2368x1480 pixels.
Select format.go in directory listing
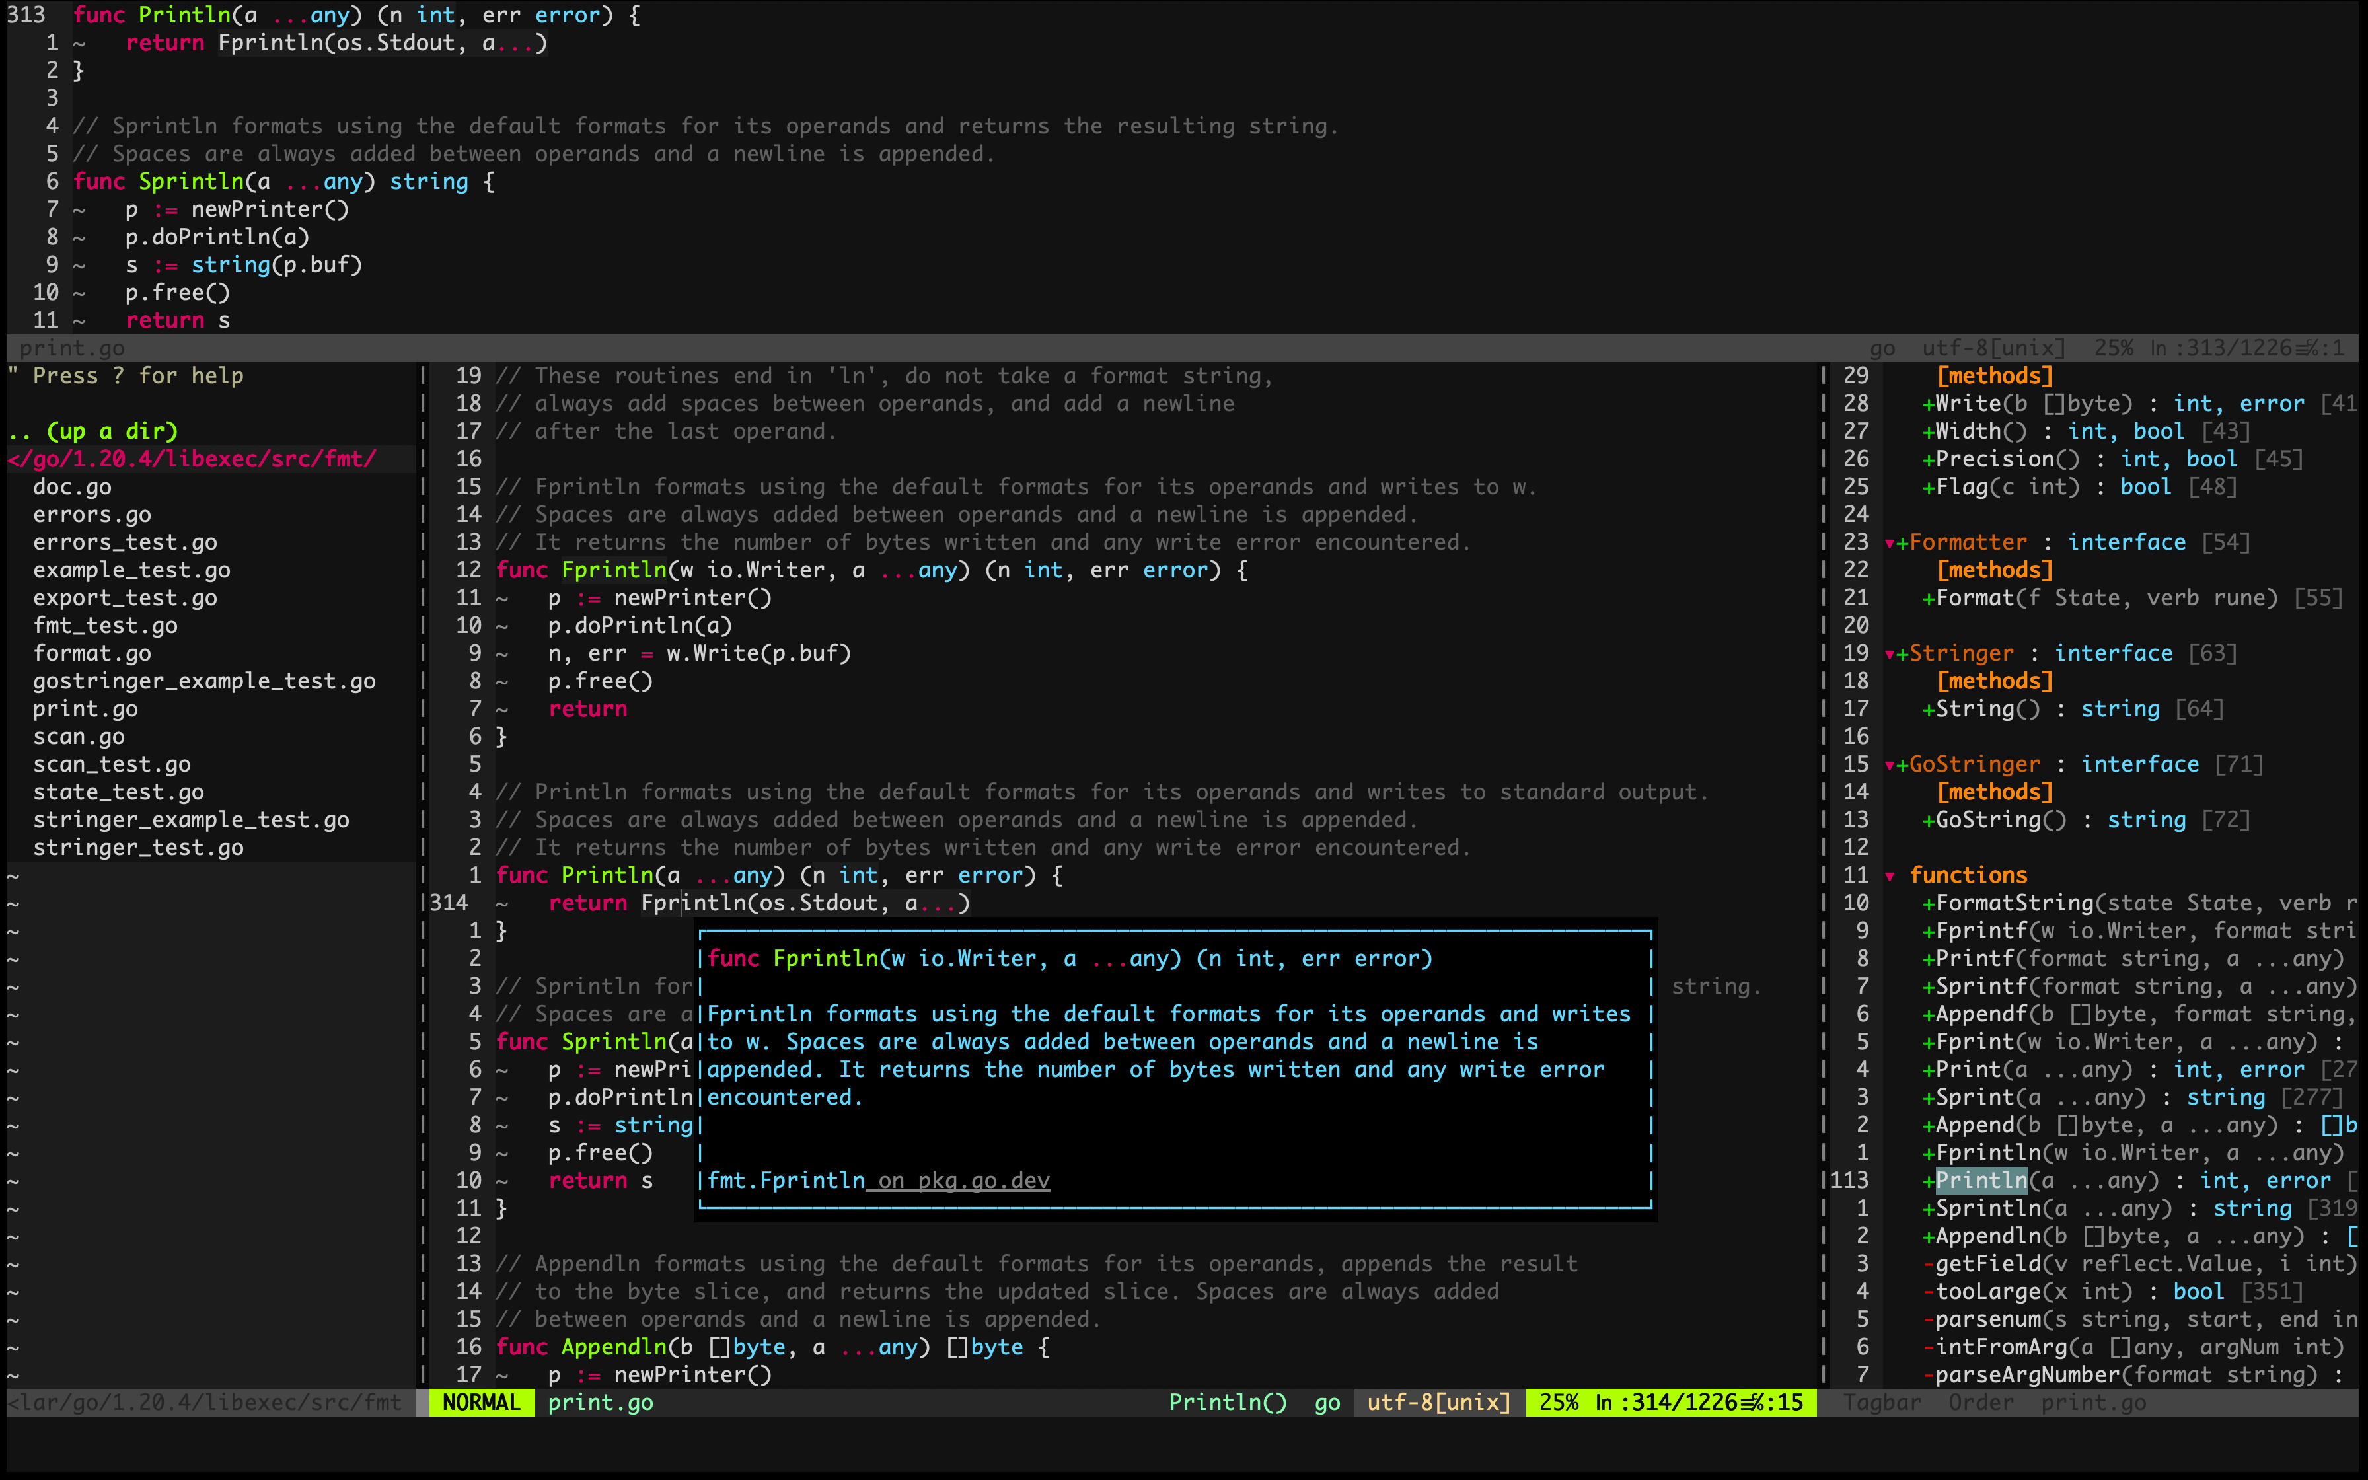92,653
